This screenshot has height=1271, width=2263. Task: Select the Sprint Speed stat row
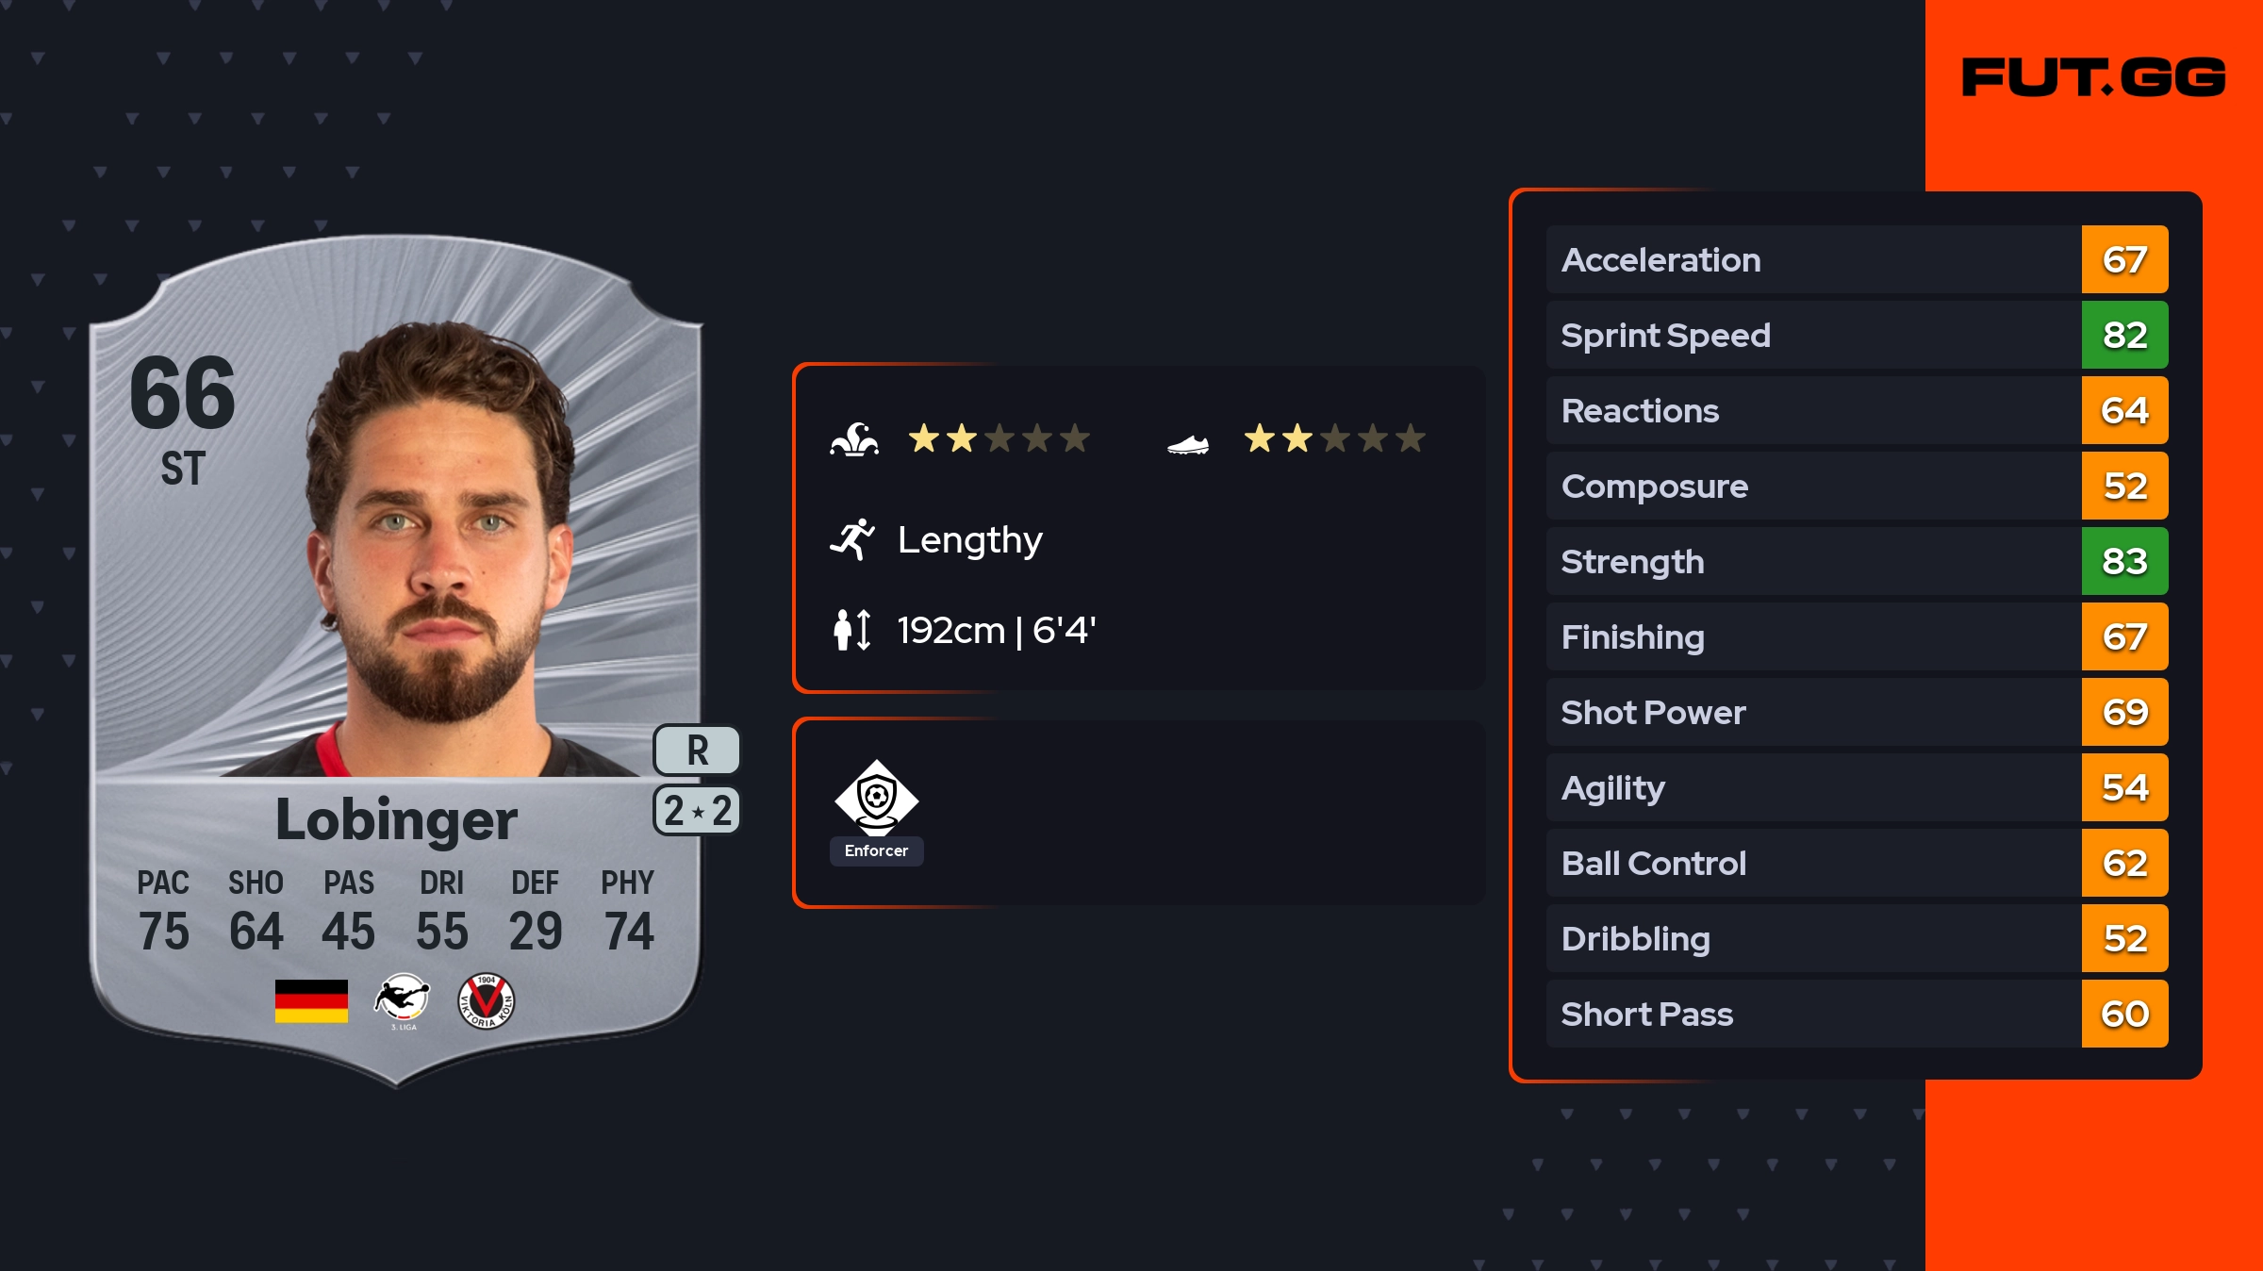coord(1812,336)
